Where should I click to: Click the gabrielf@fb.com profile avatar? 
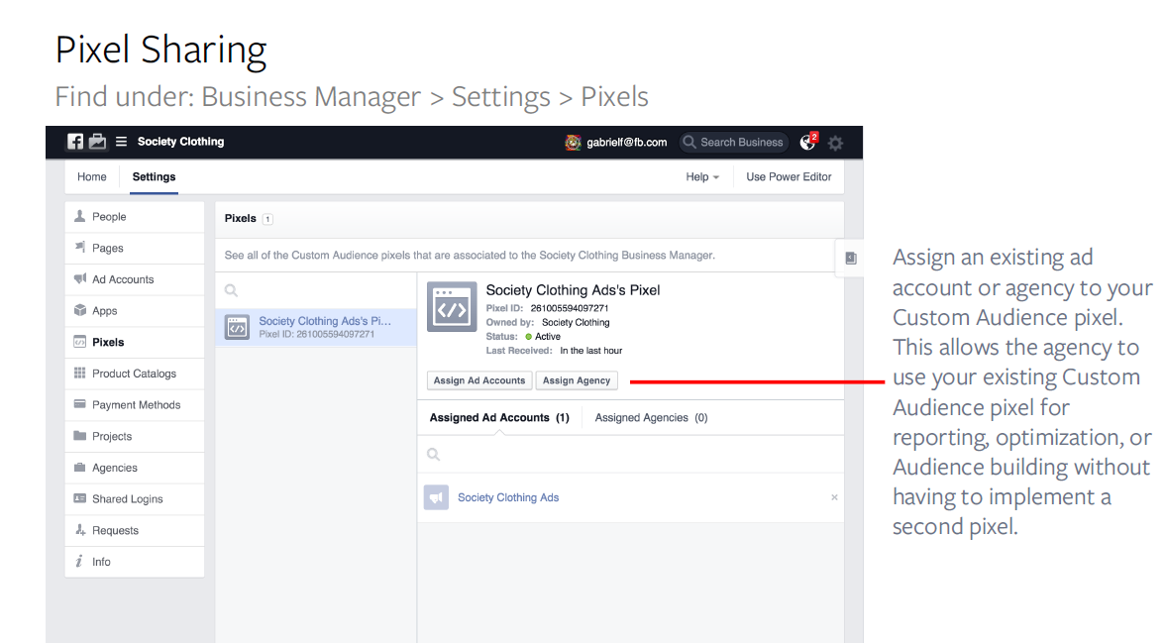pos(573,142)
